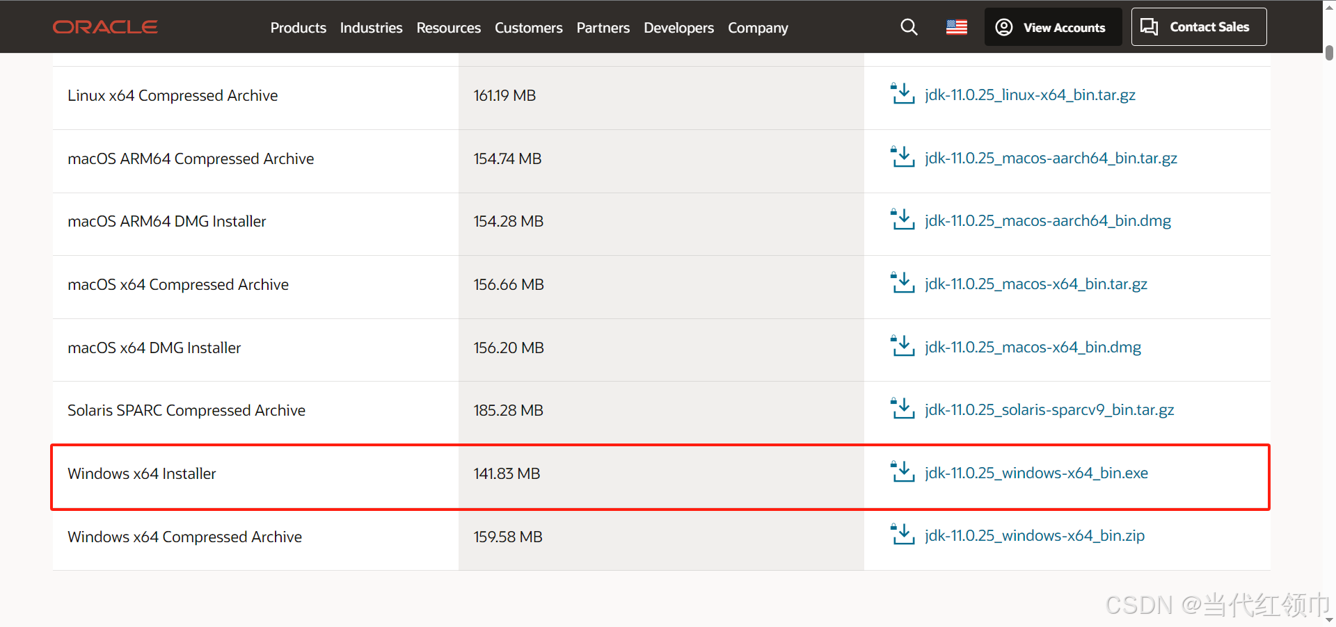
Task: Select 'macOS ARM64 Compressed Archive' text
Action: point(191,158)
